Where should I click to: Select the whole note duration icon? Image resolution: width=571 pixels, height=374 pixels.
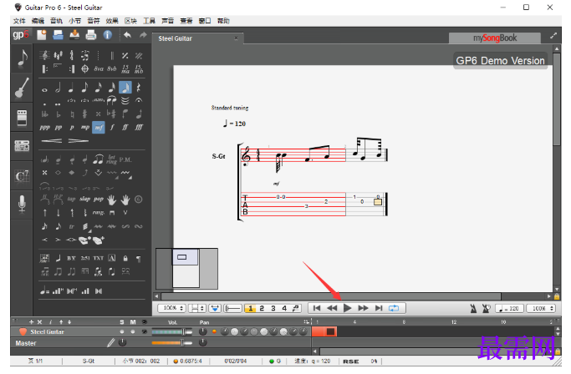pos(44,89)
